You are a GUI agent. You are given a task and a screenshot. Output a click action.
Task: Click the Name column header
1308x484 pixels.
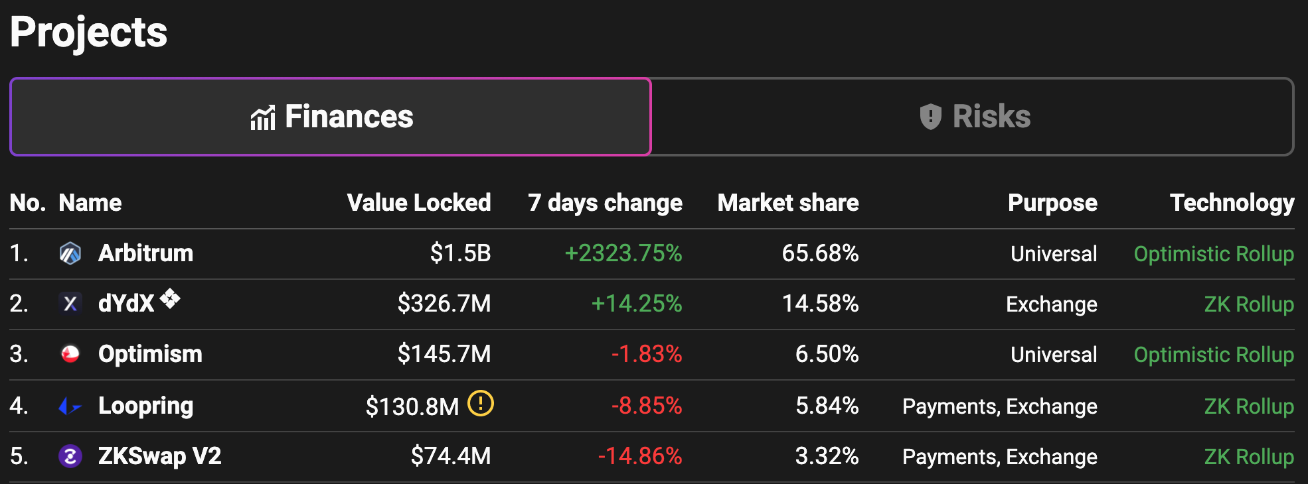[90, 202]
